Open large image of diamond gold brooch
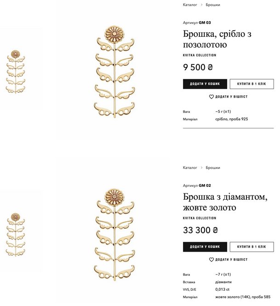This screenshot has height=306, width=280. 114,234
